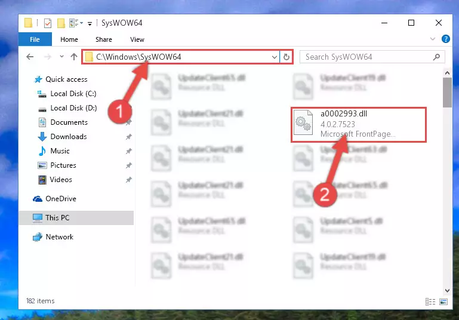Image resolution: width=459 pixels, height=320 pixels.
Task: Click the folder icon in the address bar
Action: click(89, 57)
